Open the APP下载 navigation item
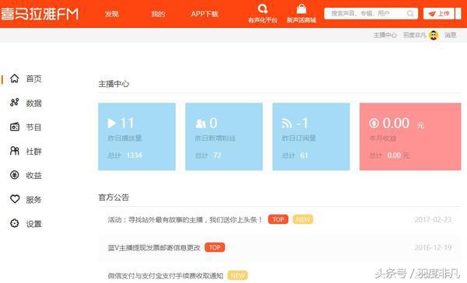Screen dimensions: 467x283 pos(205,14)
